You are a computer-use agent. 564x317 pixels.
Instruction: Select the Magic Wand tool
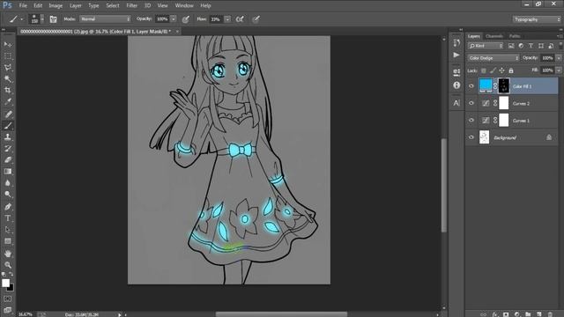pyautogui.click(x=8, y=79)
